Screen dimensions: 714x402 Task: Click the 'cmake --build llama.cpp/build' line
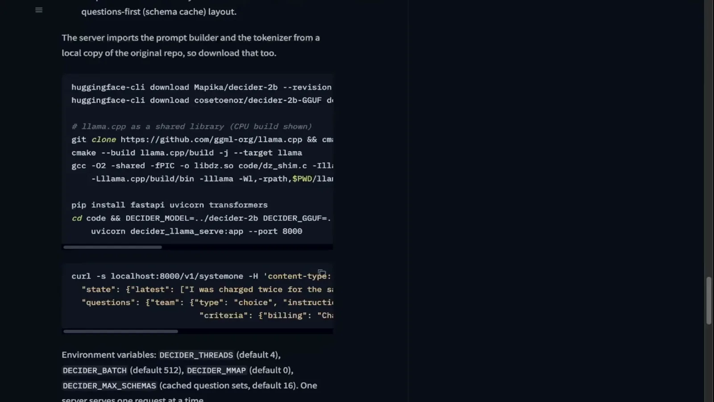coord(187,153)
